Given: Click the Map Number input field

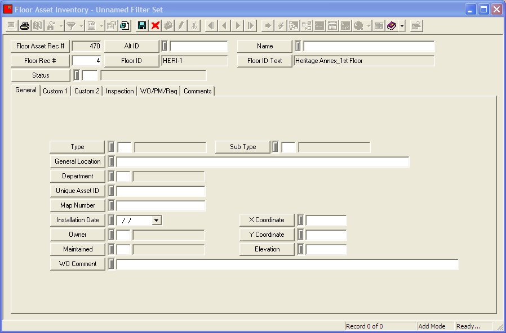Looking at the screenshot, I should (161, 205).
